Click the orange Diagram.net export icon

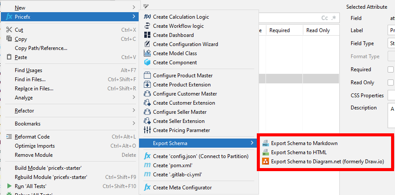(x=265, y=162)
